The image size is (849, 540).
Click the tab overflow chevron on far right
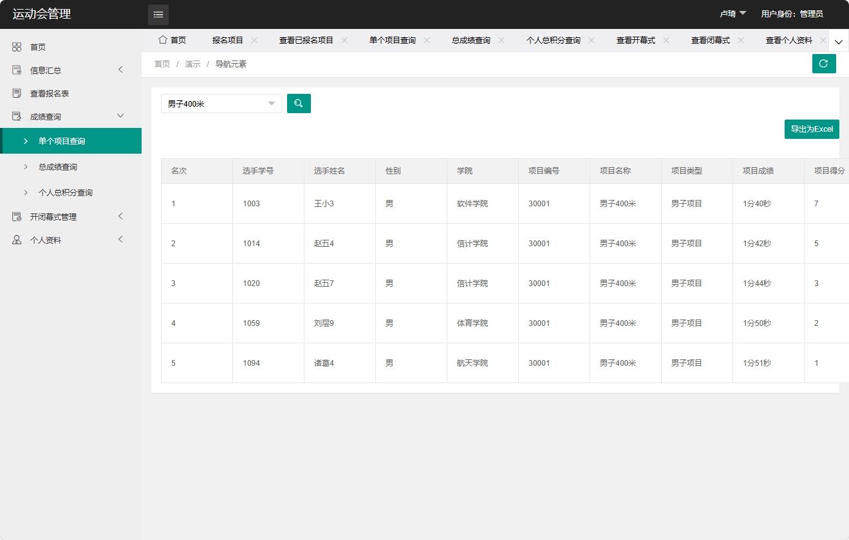coord(838,40)
